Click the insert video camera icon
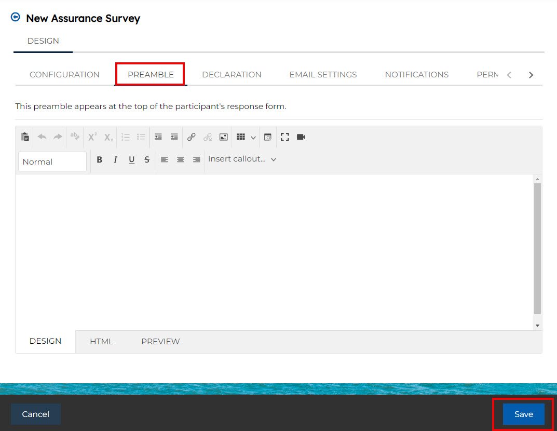 coord(301,137)
